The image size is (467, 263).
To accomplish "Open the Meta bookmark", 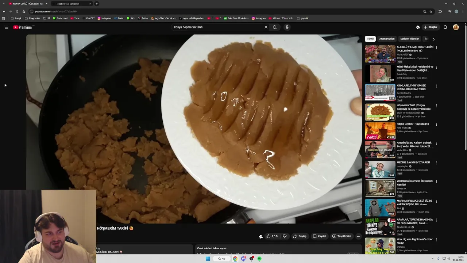I will click(x=119, y=18).
